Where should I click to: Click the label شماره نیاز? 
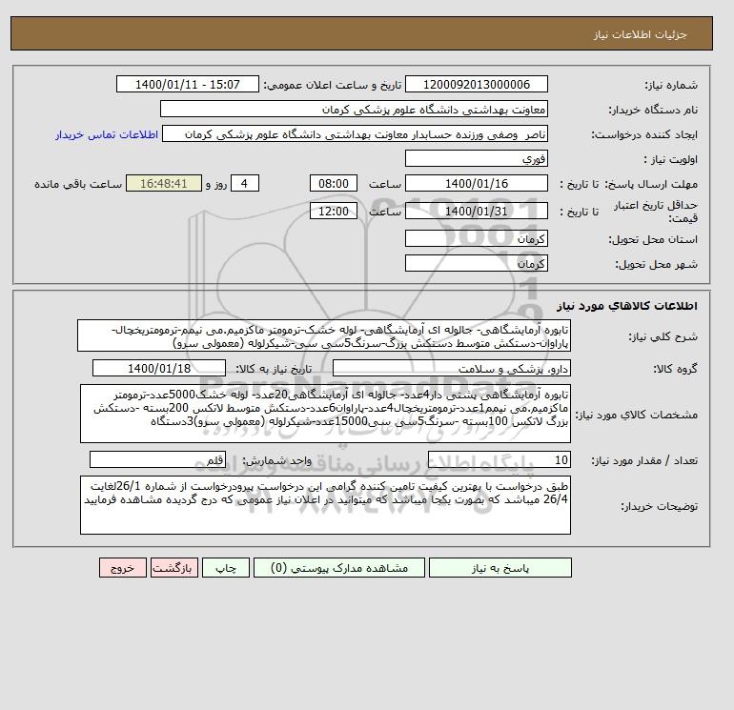(x=671, y=85)
